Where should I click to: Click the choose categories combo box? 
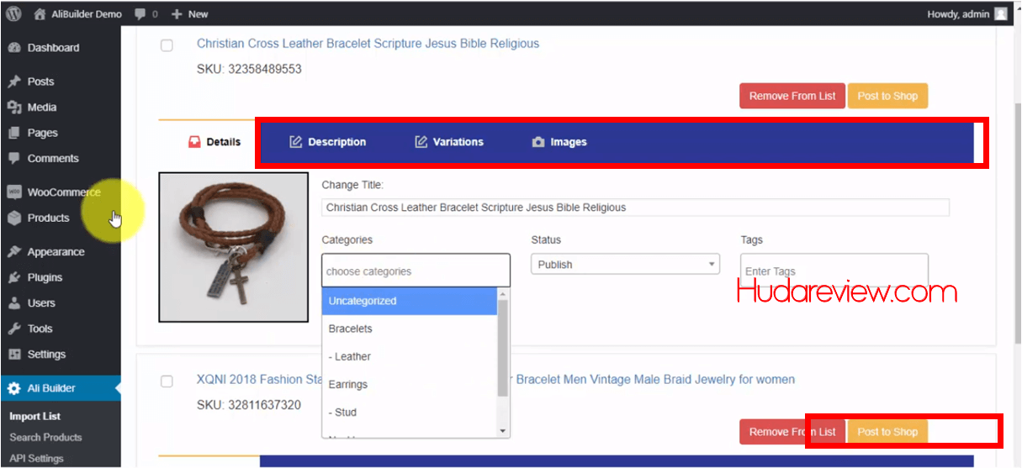tap(416, 271)
